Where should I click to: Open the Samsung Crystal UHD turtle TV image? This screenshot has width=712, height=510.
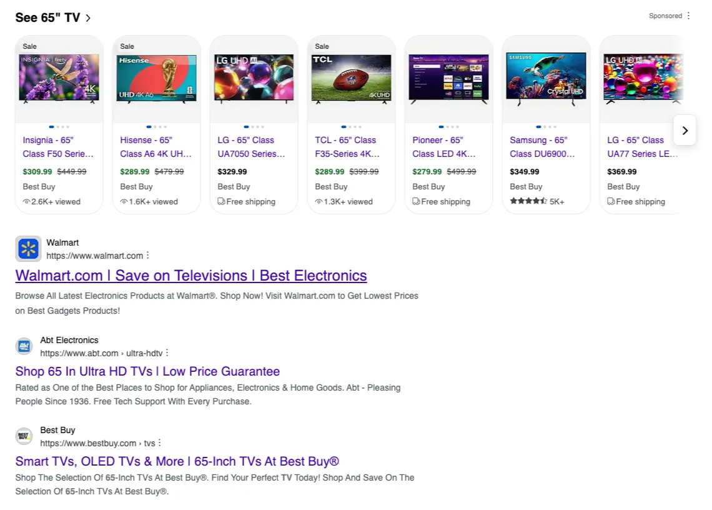pyautogui.click(x=546, y=79)
